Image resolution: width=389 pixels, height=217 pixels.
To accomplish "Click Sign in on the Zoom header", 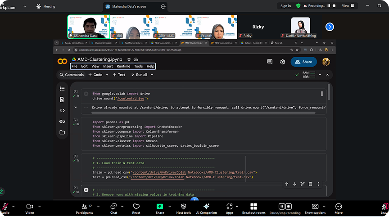I will (x=285, y=6).
